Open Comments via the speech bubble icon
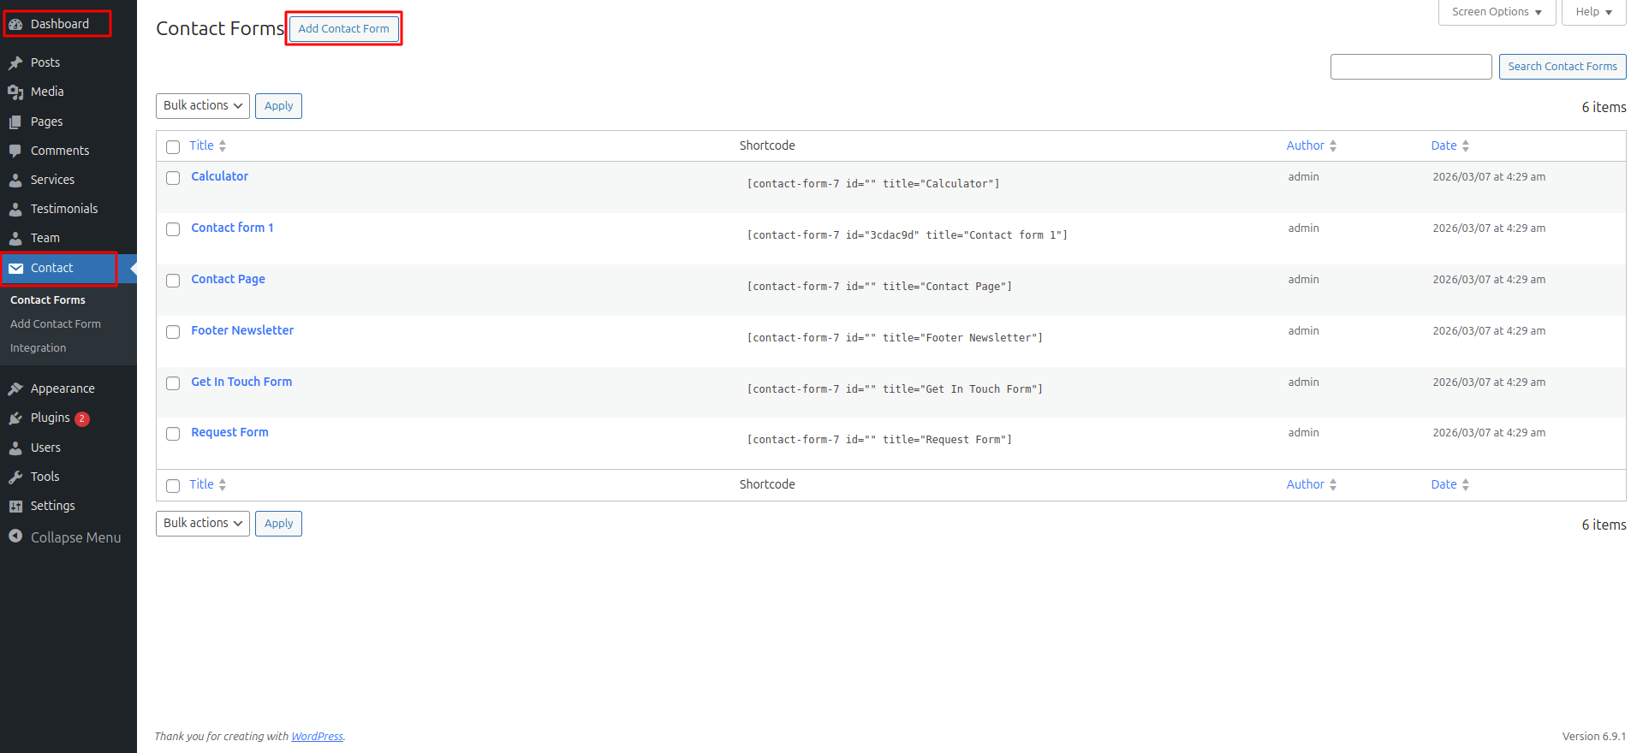 tap(15, 151)
